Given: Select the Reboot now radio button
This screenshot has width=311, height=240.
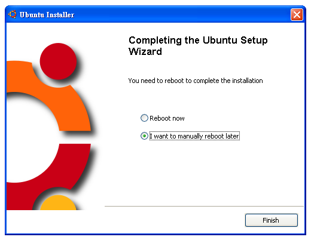Looking at the screenshot, I should coord(144,118).
